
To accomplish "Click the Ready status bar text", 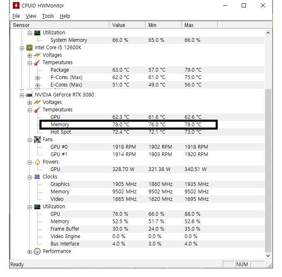I will [17, 265].
